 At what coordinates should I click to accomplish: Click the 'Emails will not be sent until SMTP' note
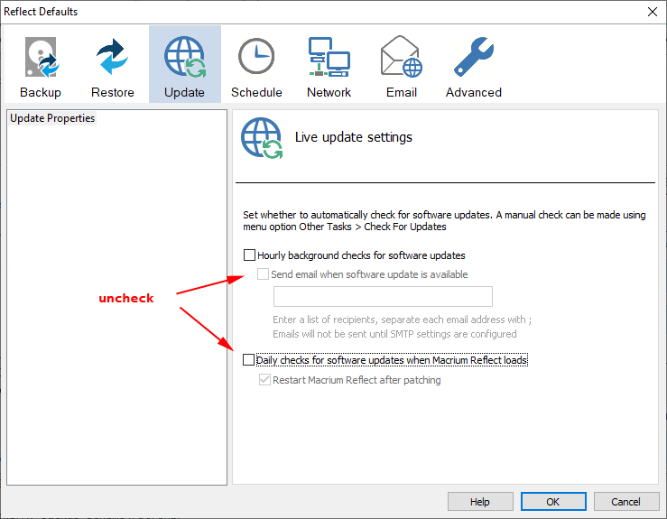click(394, 334)
